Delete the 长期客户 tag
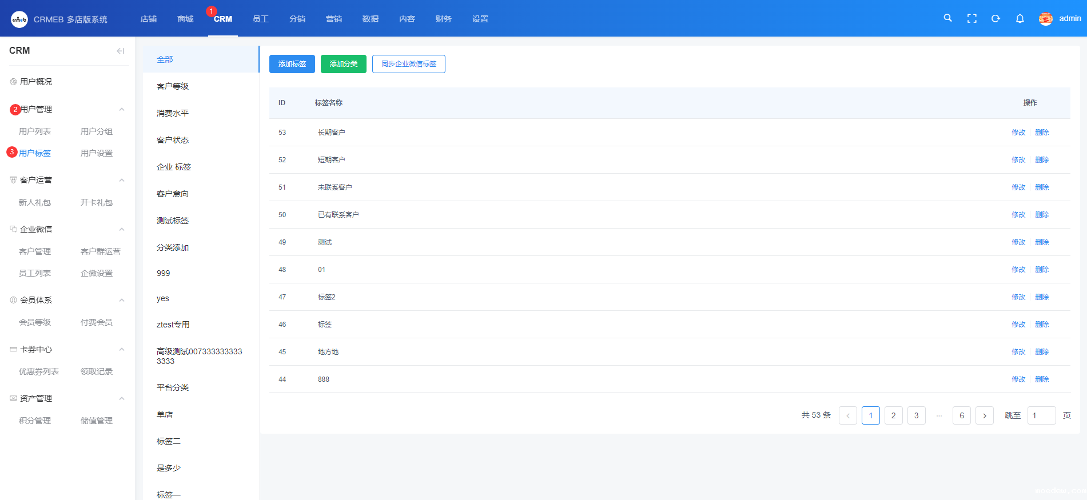The height and width of the screenshot is (500, 1087). (1042, 133)
